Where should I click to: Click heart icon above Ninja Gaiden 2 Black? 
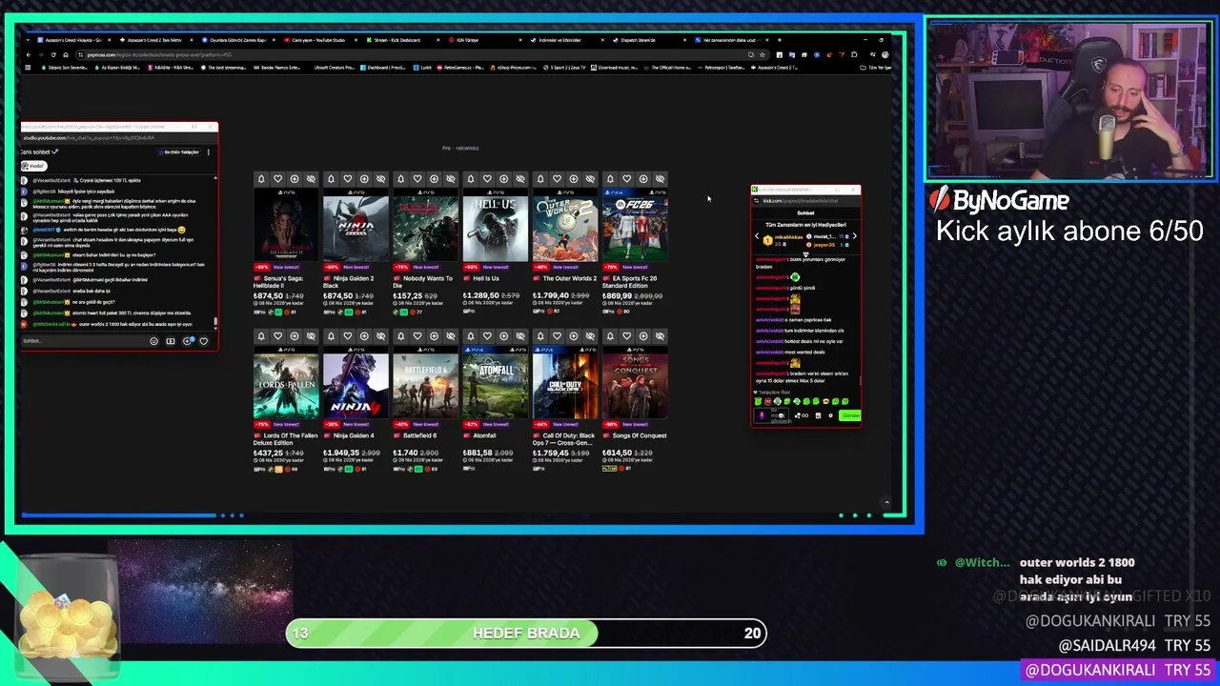coord(347,179)
